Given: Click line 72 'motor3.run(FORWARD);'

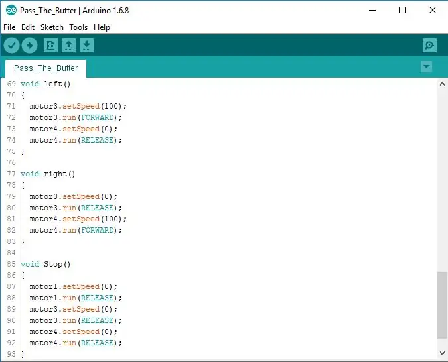Looking at the screenshot, I should point(76,117).
